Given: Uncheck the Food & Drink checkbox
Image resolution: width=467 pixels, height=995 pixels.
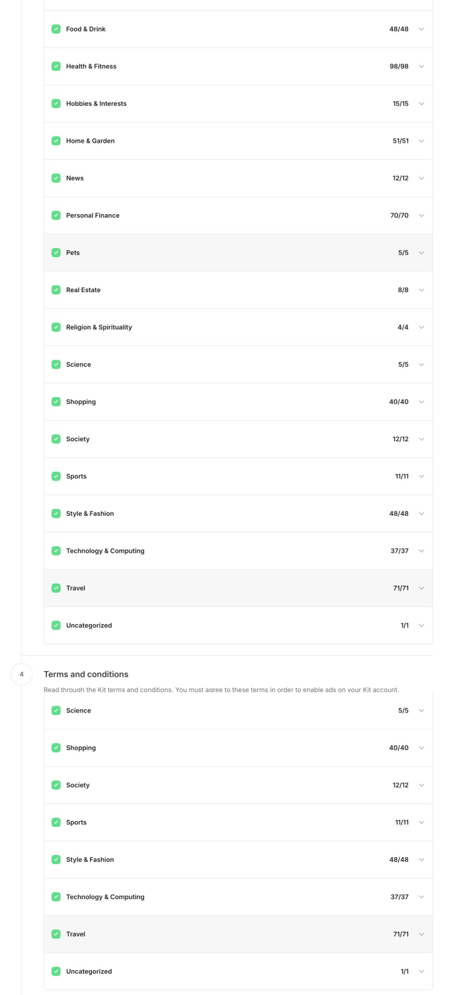Looking at the screenshot, I should [56, 29].
